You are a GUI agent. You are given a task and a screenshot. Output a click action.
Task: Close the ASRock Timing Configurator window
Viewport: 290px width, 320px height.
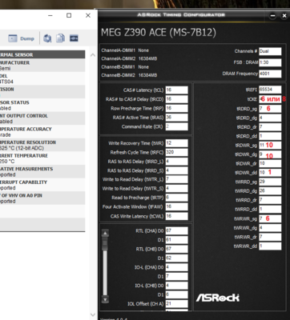[284, 16]
